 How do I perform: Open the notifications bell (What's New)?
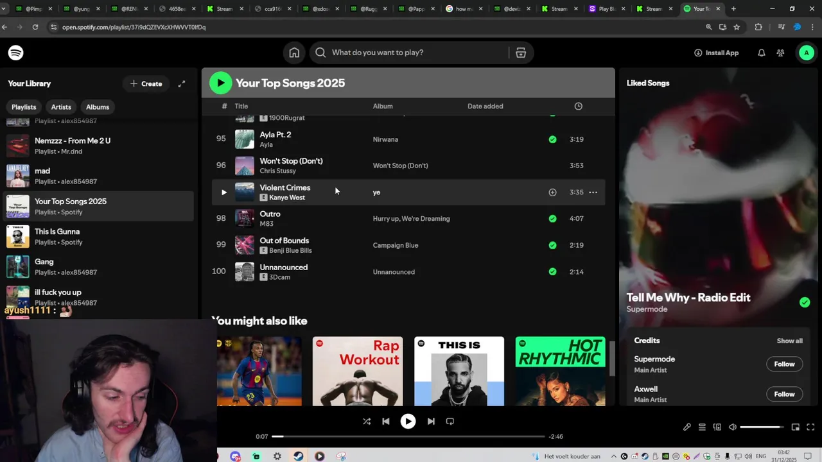pyautogui.click(x=761, y=53)
